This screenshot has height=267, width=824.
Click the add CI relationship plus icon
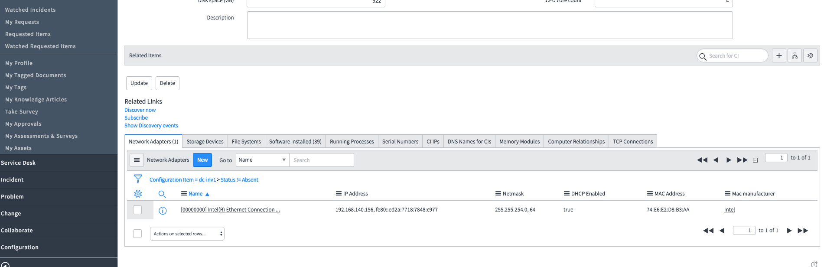[x=779, y=55]
